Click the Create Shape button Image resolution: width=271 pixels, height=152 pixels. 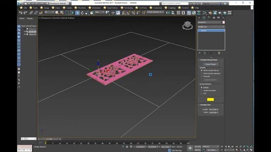(210, 64)
